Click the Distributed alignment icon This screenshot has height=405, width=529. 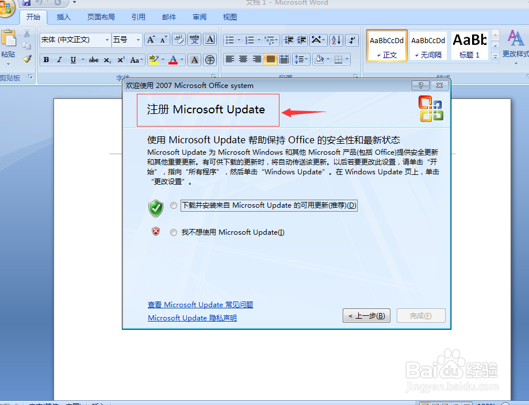point(284,60)
